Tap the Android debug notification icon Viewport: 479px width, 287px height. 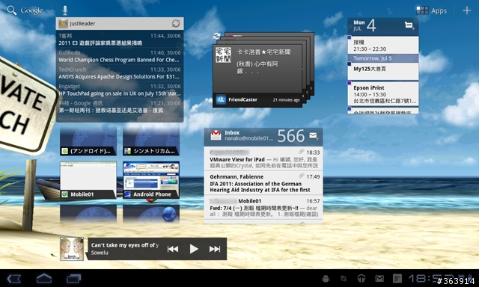(326, 278)
